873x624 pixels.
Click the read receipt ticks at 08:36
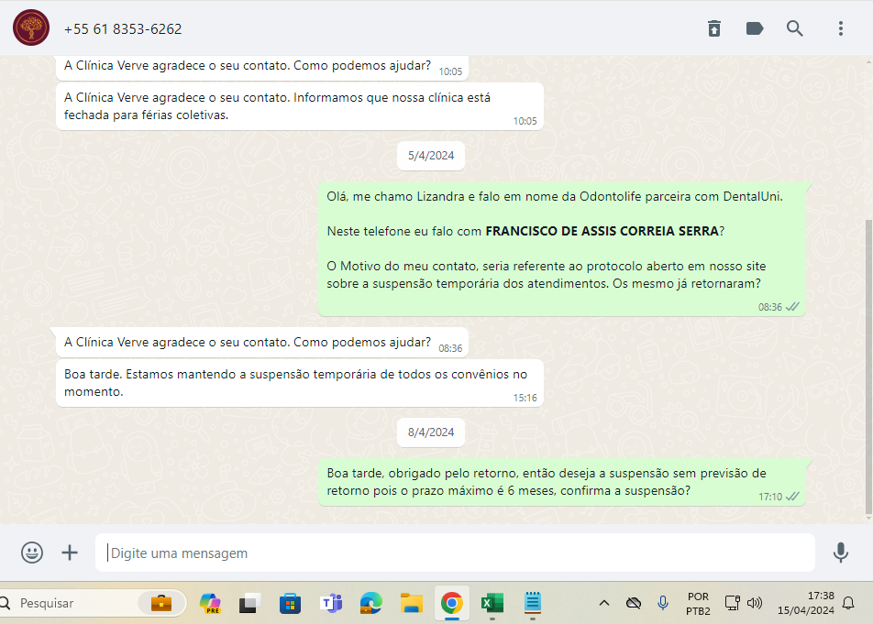792,307
